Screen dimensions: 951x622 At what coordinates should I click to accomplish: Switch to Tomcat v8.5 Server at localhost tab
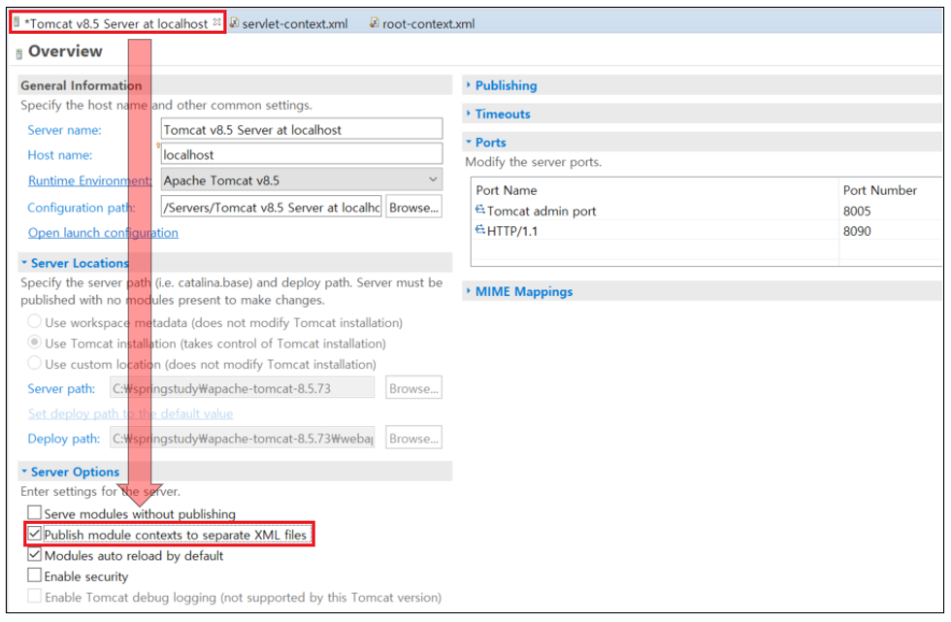[117, 23]
